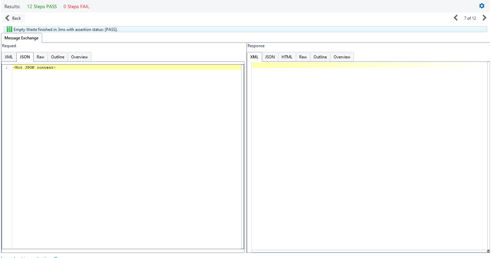This screenshot has height=258, width=492.
Task: Click inside the Request editor text area
Action: click(x=126, y=153)
